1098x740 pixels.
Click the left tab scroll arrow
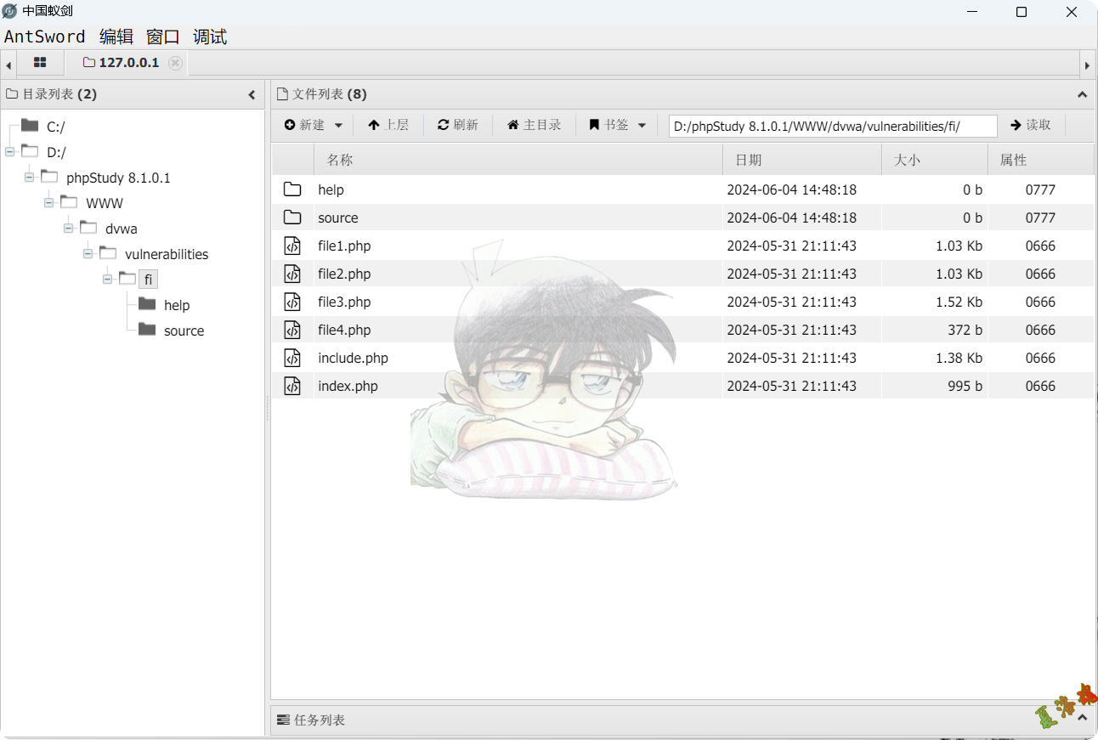(8, 65)
